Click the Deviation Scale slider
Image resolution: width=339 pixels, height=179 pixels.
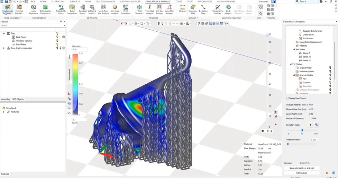tap(302, 130)
